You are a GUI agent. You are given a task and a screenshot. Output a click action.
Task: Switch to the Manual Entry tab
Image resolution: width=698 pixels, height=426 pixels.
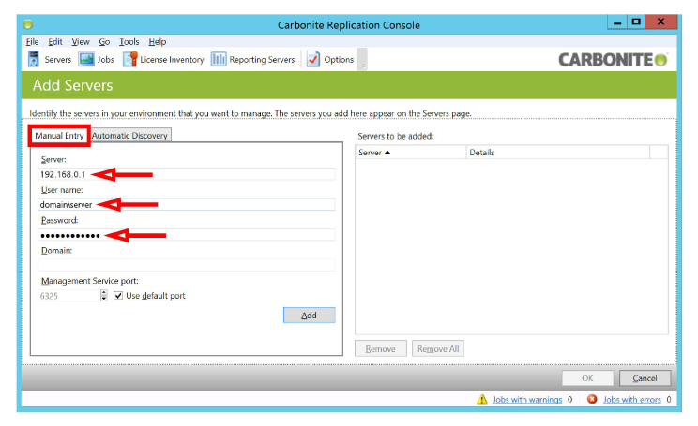59,136
